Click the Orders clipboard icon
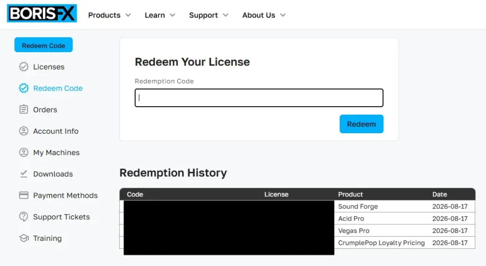This screenshot has height=266, width=486. click(x=24, y=110)
